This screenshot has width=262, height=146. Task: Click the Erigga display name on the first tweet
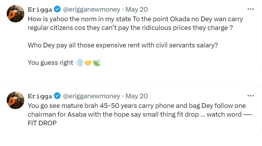(x=40, y=10)
